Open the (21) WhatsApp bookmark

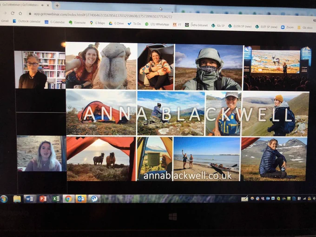click(x=157, y=24)
